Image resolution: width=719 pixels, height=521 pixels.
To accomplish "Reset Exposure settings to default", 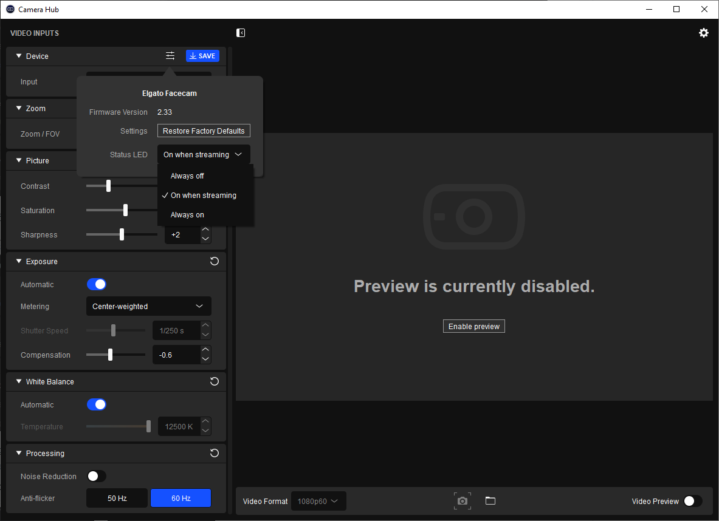I will pyautogui.click(x=214, y=261).
